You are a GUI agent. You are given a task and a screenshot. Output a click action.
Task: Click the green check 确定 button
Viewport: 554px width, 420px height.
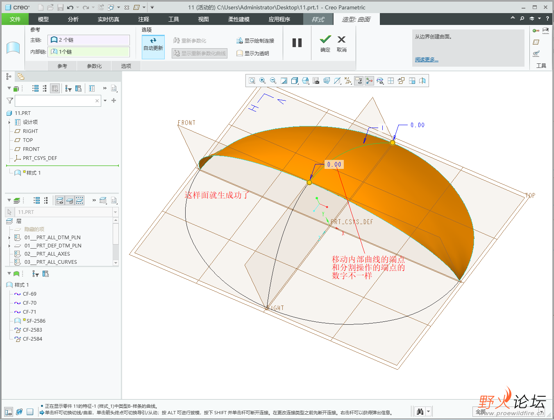click(x=325, y=43)
